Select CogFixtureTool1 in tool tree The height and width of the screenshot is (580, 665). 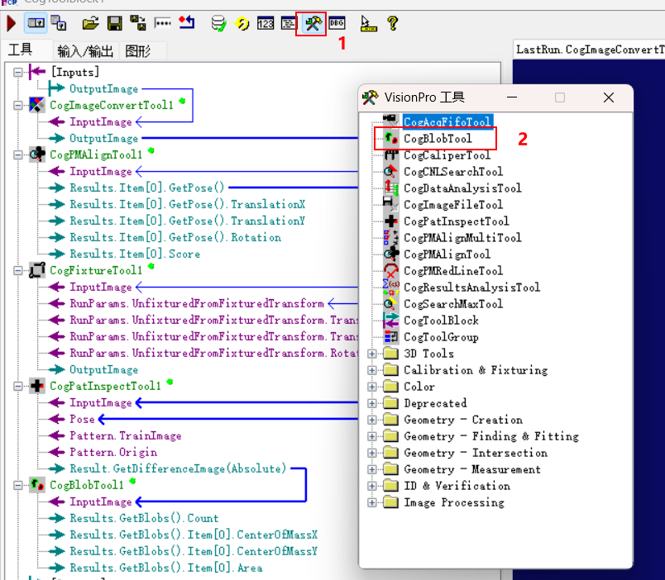click(x=96, y=270)
